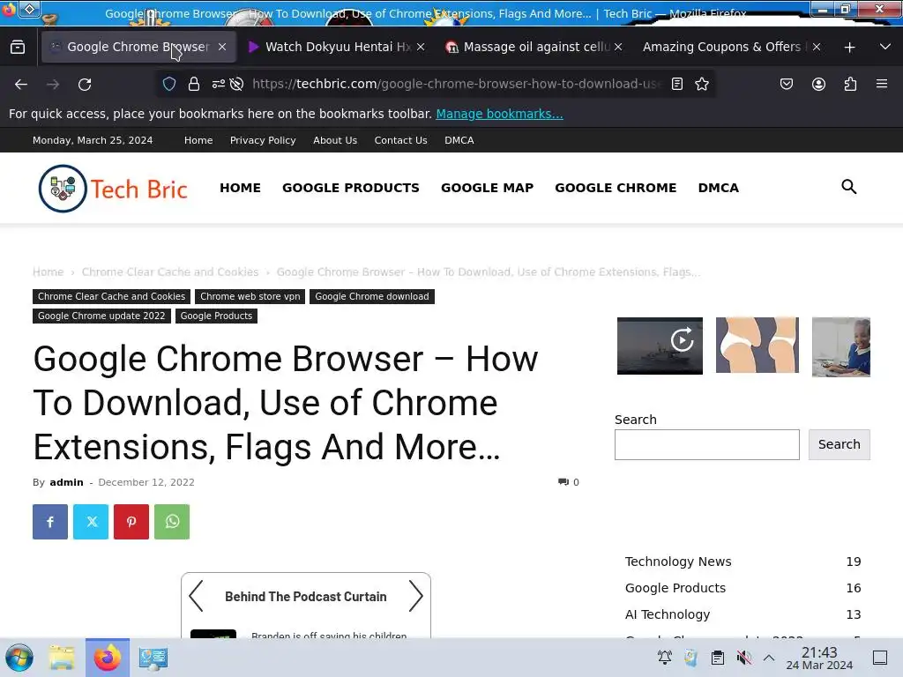Open HOME in main navigation
Screen dimensions: 903x677
pos(240,188)
